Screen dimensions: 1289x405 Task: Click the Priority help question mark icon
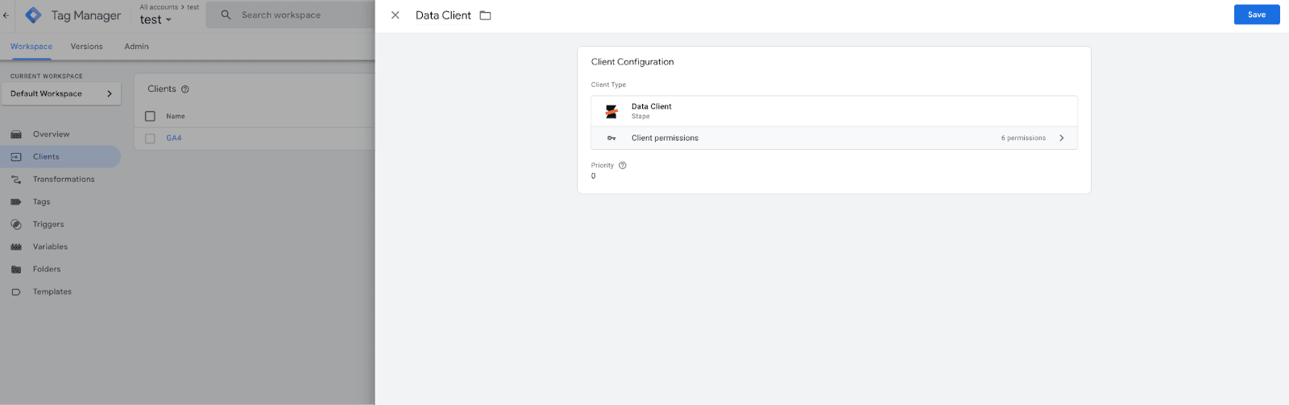point(622,166)
